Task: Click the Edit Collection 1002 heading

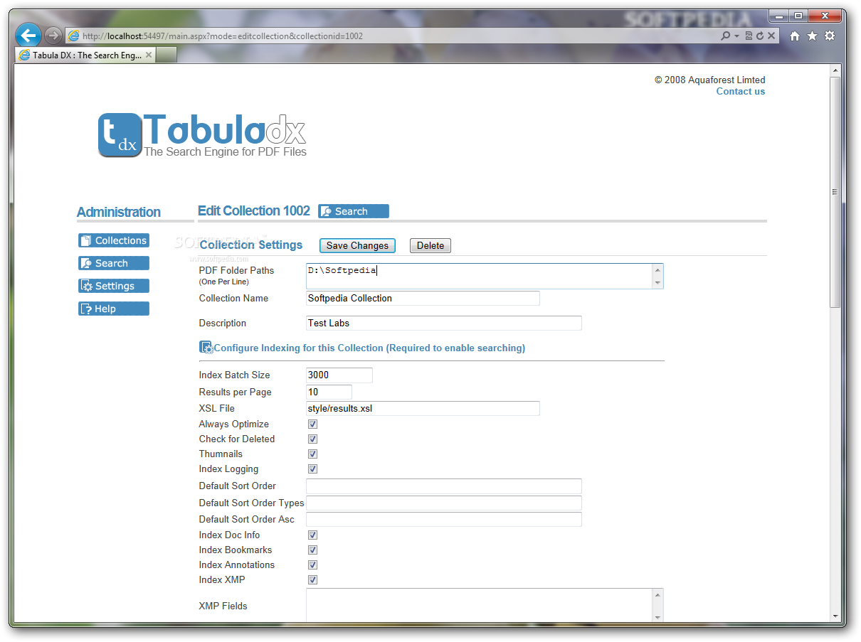Action: point(254,210)
